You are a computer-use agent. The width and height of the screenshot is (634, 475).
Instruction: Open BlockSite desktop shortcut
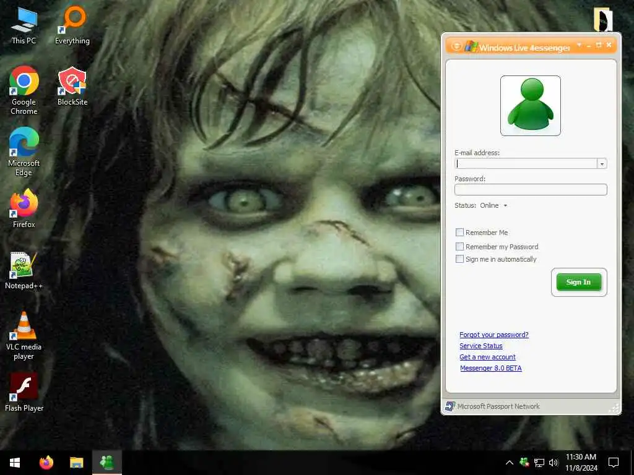72,86
